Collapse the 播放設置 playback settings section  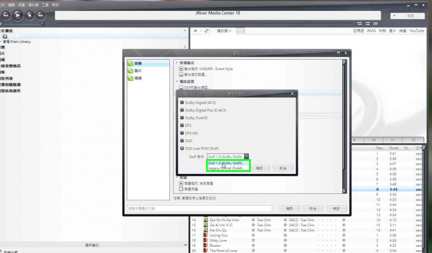[x=177, y=81]
